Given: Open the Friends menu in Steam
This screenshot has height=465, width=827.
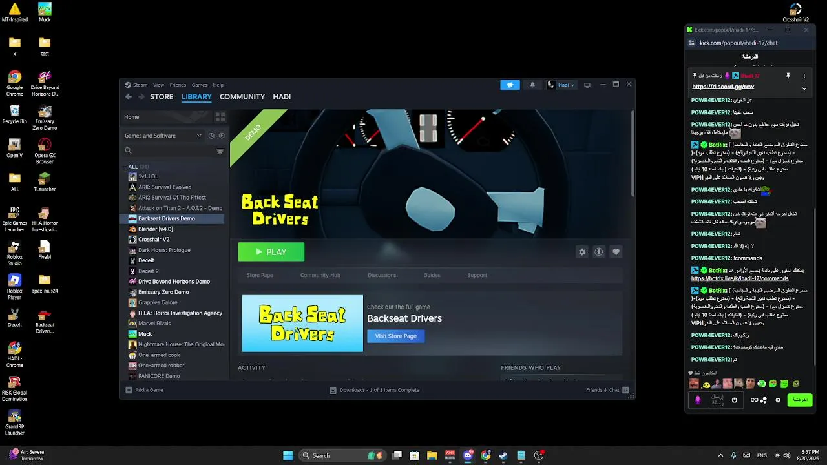Looking at the screenshot, I should [178, 85].
